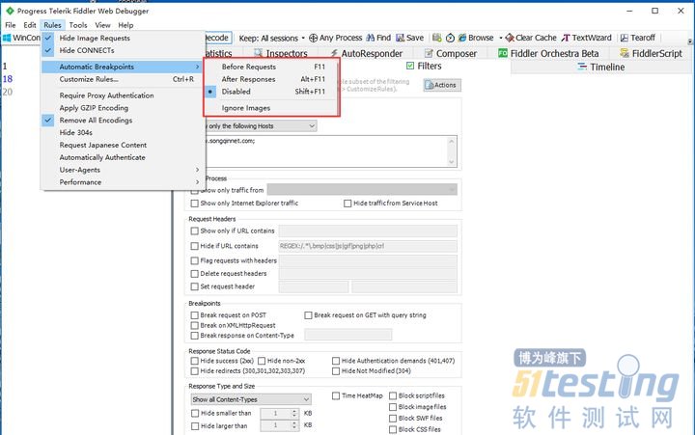Click session number 18 in list

pos(8,79)
